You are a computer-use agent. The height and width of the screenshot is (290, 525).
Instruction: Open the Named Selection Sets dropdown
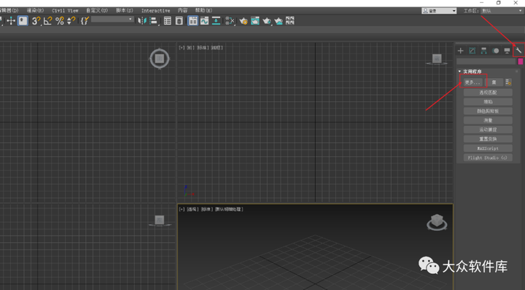pyautogui.click(x=112, y=20)
